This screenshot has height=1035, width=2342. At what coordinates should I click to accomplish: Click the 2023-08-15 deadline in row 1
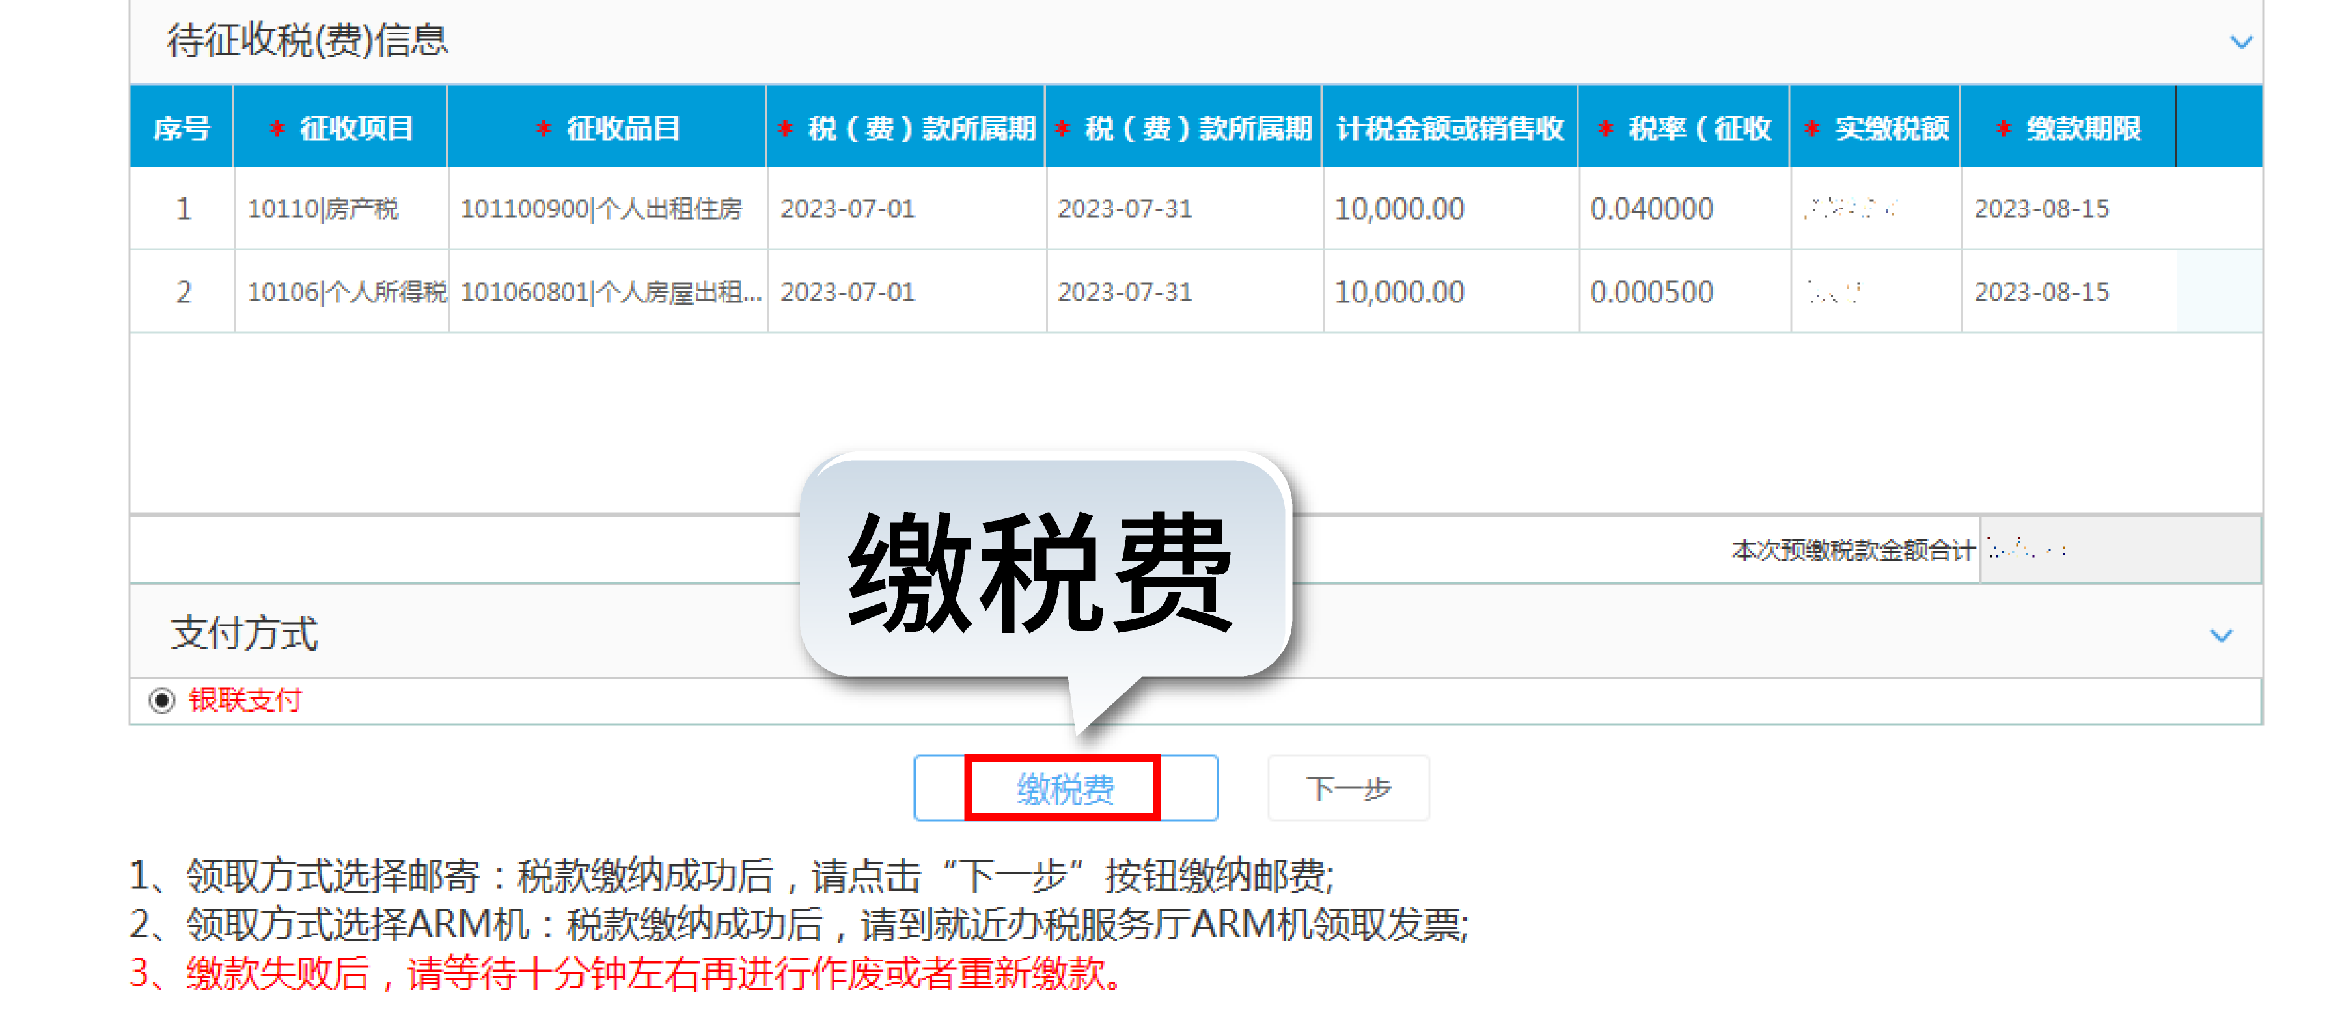click(x=2043, y=209)
